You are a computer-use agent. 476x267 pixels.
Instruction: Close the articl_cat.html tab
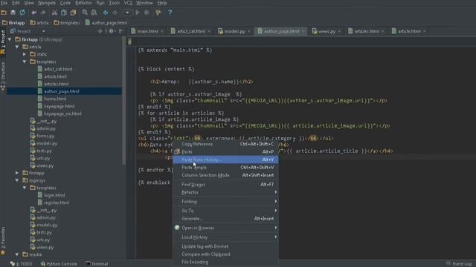[209, 31]
